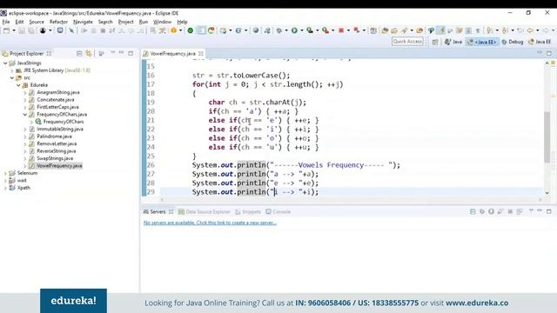
Task: Click the Open Type icon in the toolbar
Action: (385, 30)
